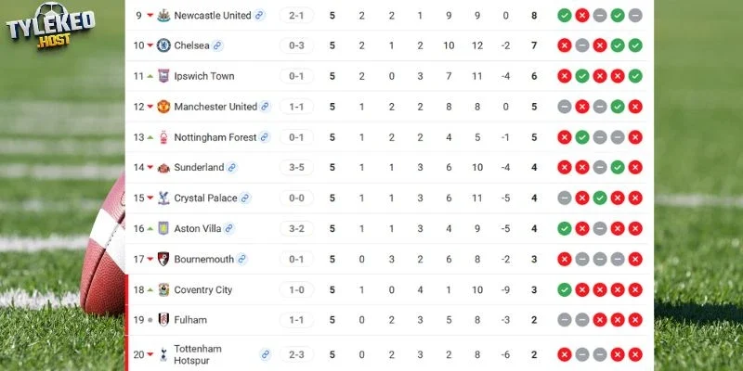Open the 0-0 result for Crystal Palace
Viewport: 743px width, 371px height.
coord(296,198)
